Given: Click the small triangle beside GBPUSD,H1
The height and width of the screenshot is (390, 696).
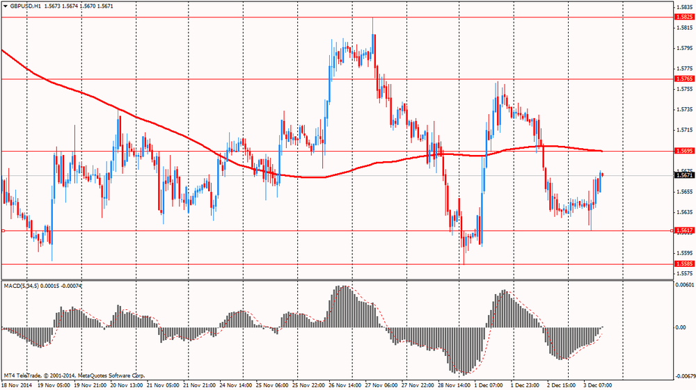Looking at the screenshot, I should point(6,6).
